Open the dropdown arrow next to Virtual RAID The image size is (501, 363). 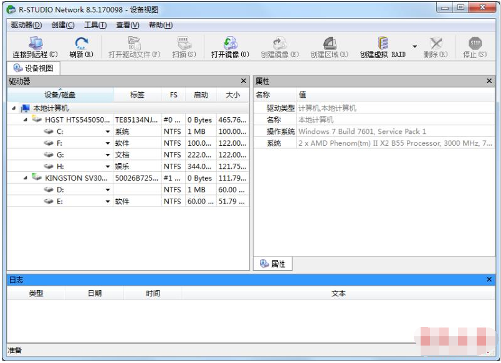[x=414, y=47]
